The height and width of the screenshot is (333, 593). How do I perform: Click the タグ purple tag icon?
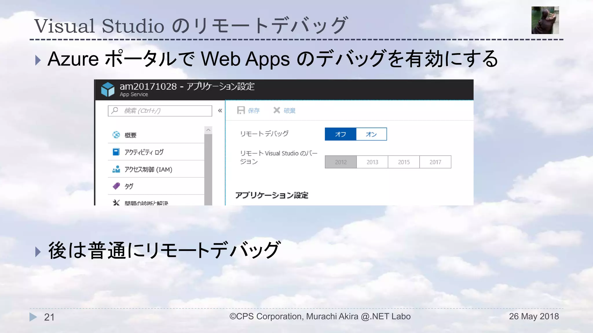click(x=116, y=186)
